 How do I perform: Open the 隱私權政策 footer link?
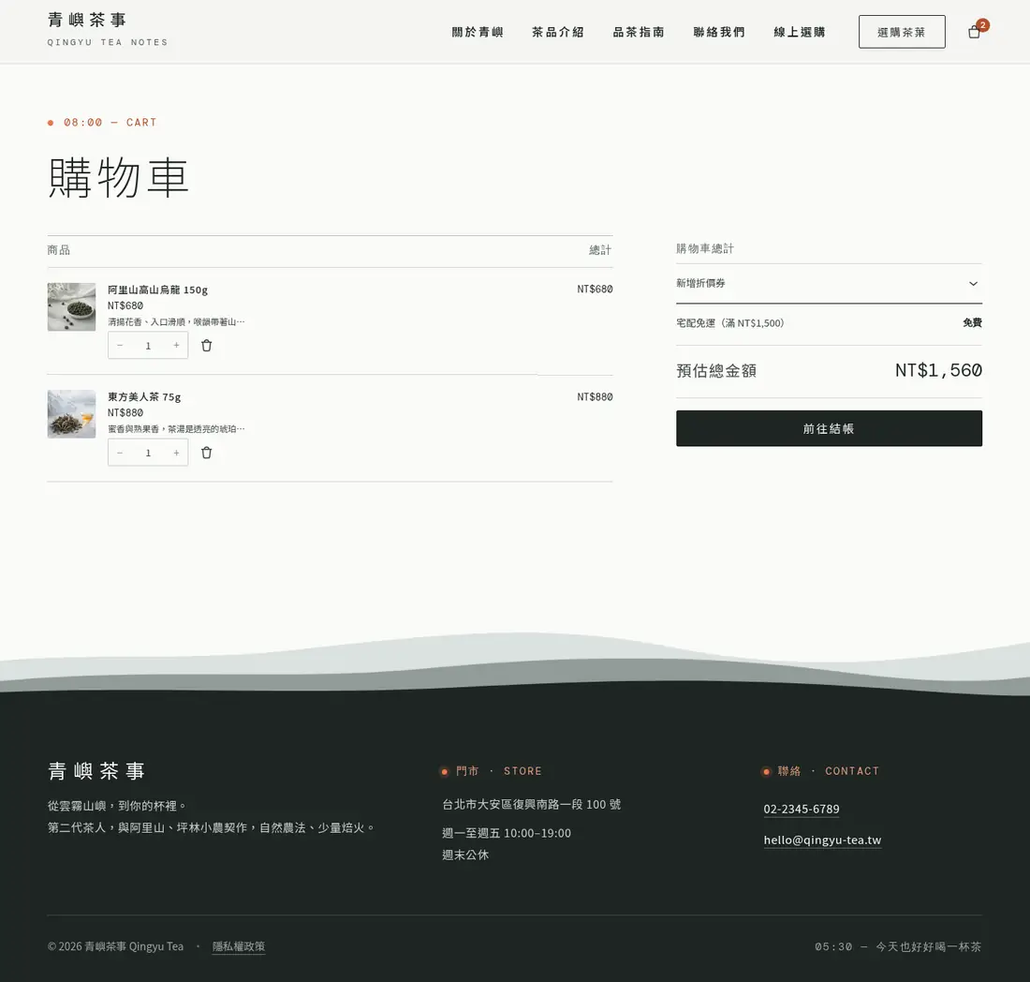tap(239, 946)
